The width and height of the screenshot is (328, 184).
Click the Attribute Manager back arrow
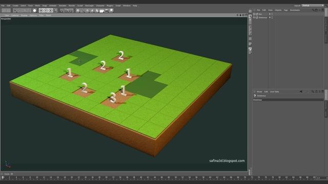click(x=301, y=91)
